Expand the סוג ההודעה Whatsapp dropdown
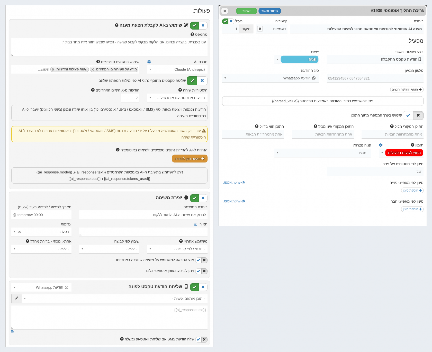 click(x=271, y=78)
